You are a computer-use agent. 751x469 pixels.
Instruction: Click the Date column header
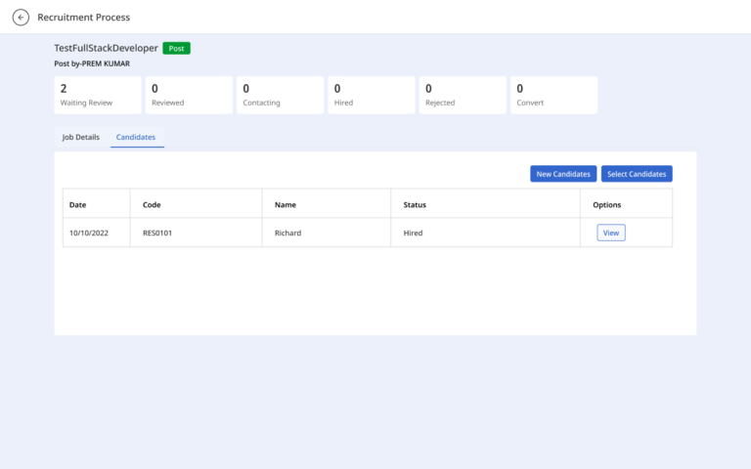pyautogui.click(x=77, y=205)
